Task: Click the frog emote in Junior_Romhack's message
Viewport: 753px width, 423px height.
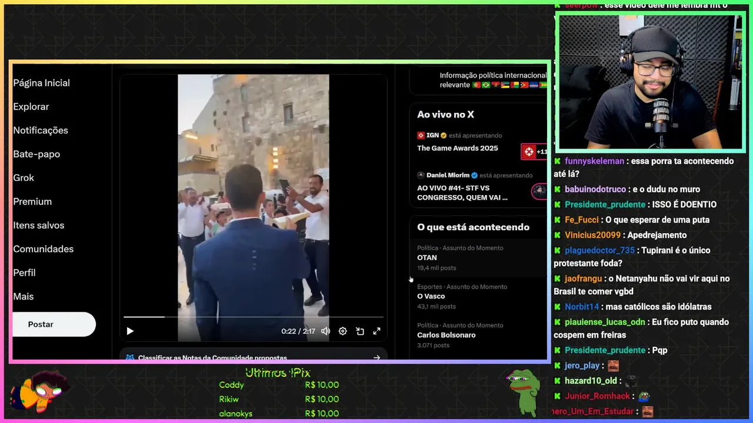Action: (x=644, y=396)
